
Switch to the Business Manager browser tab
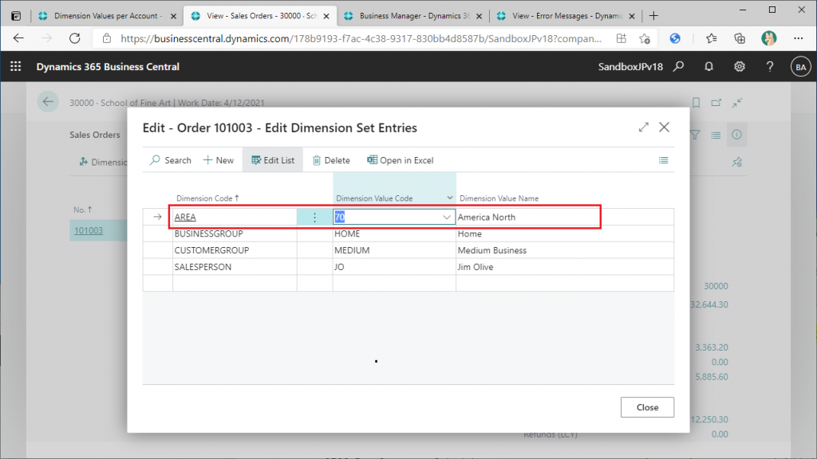point(414,16)
